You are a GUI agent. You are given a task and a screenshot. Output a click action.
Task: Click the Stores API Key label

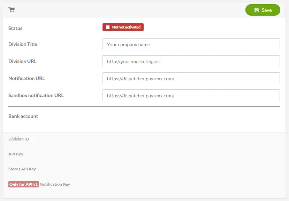tap(22, 169)
